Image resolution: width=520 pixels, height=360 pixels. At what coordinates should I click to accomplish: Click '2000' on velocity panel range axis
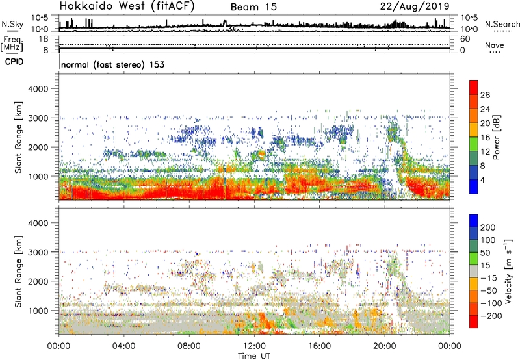point(38,281)
